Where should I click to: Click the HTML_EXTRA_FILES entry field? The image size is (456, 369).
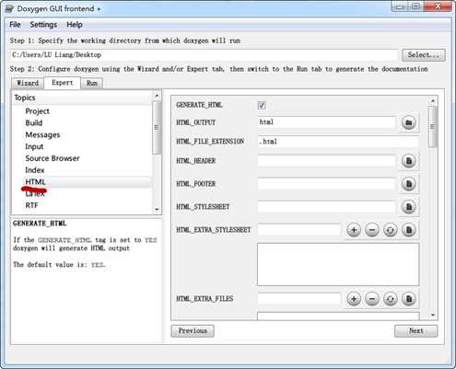click(x=299, y=298)
